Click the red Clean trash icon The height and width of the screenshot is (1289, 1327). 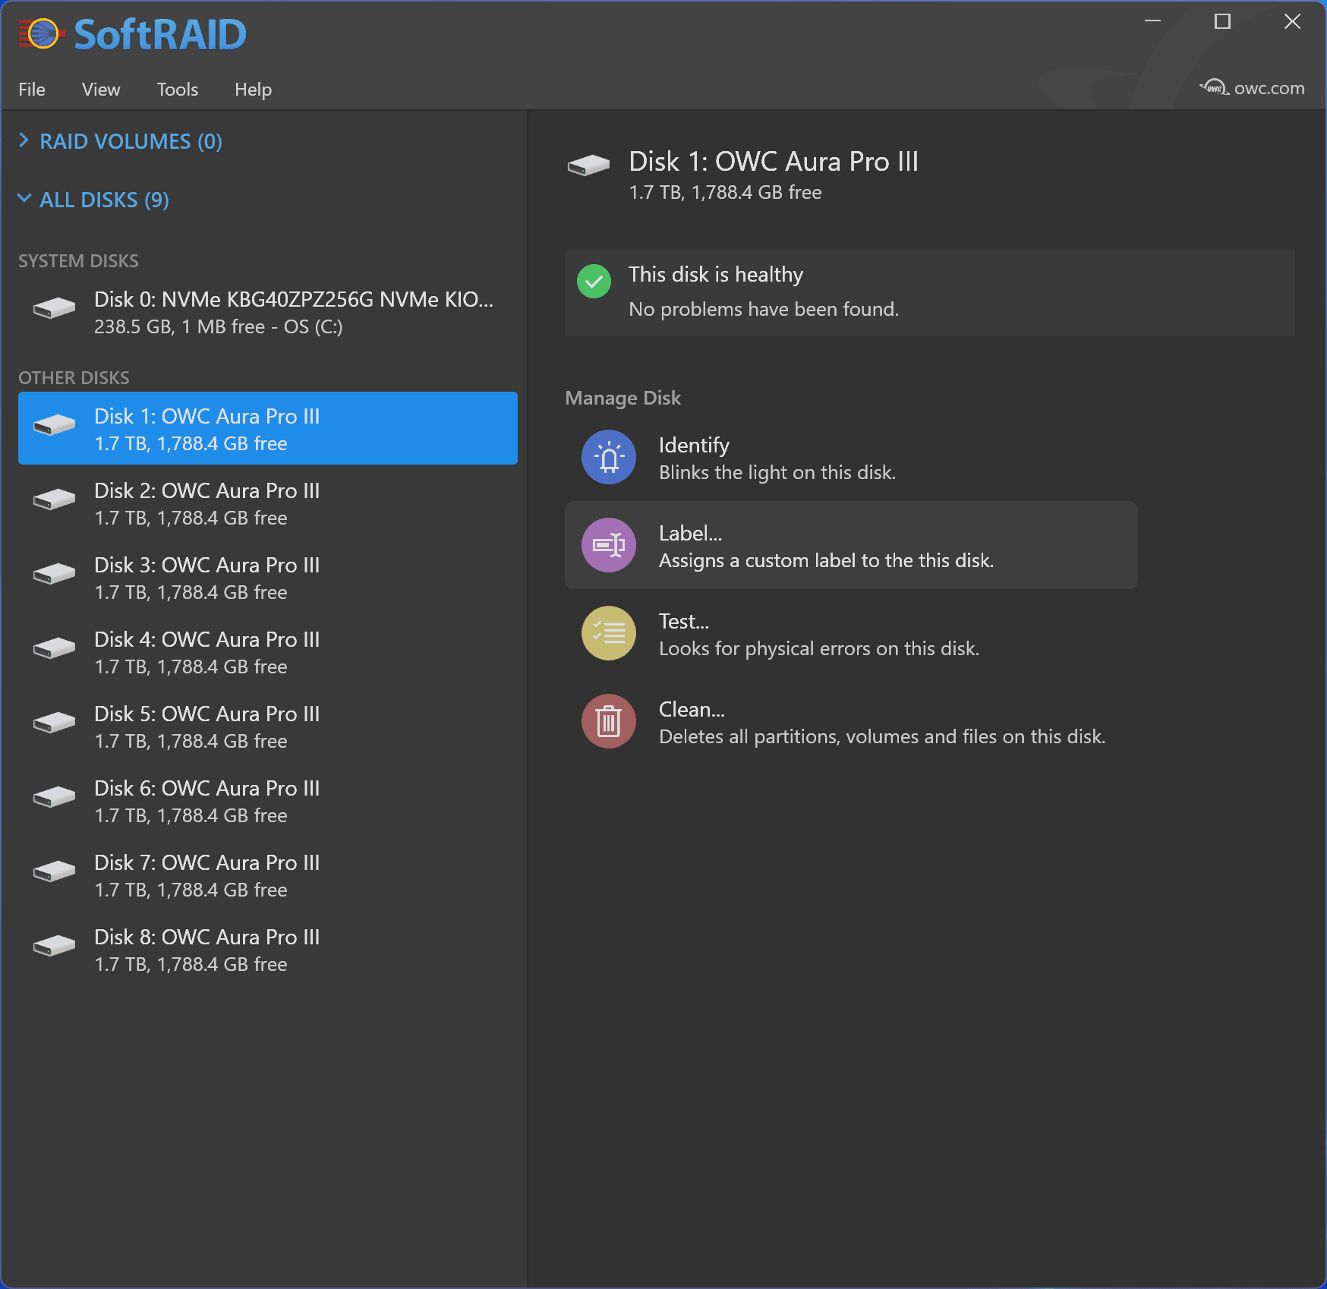point(608,721)
